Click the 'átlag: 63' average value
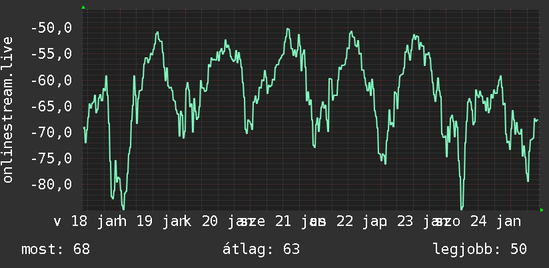Screen dimensions: 549x268 [x=261, y=249]
